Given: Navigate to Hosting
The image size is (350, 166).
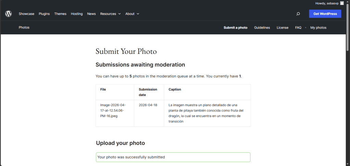Looking at the screenshot, I should [x=77, y=14].
